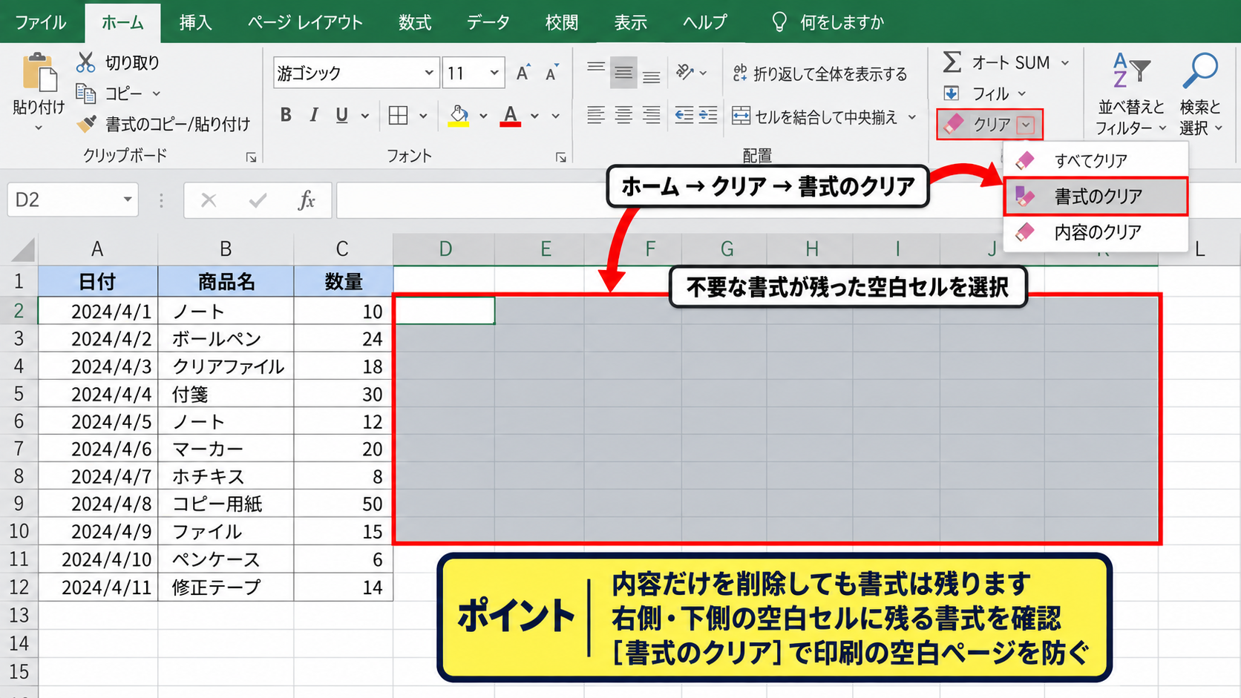Open the ファイル (File) tab
The height and width of the screenshot is (698, 1241).
41,22
